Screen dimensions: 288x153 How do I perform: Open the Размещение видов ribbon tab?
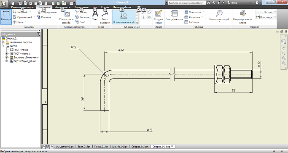coord(22,7)
